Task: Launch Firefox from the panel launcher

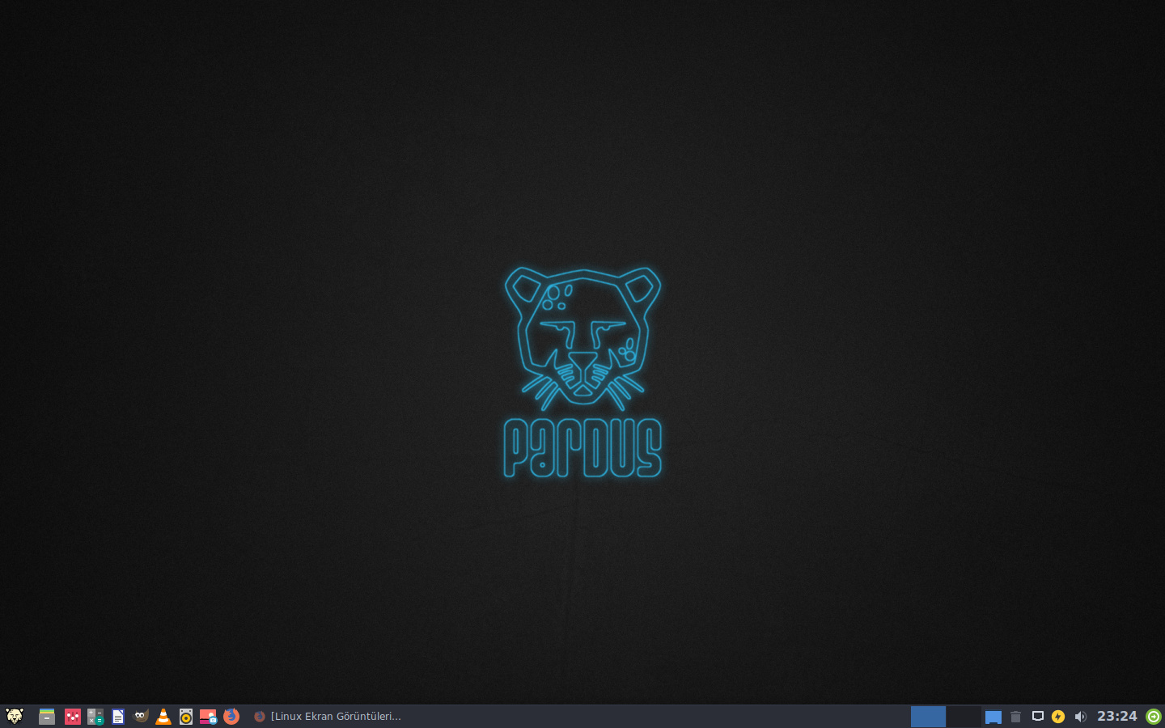Action: (231, 716)
